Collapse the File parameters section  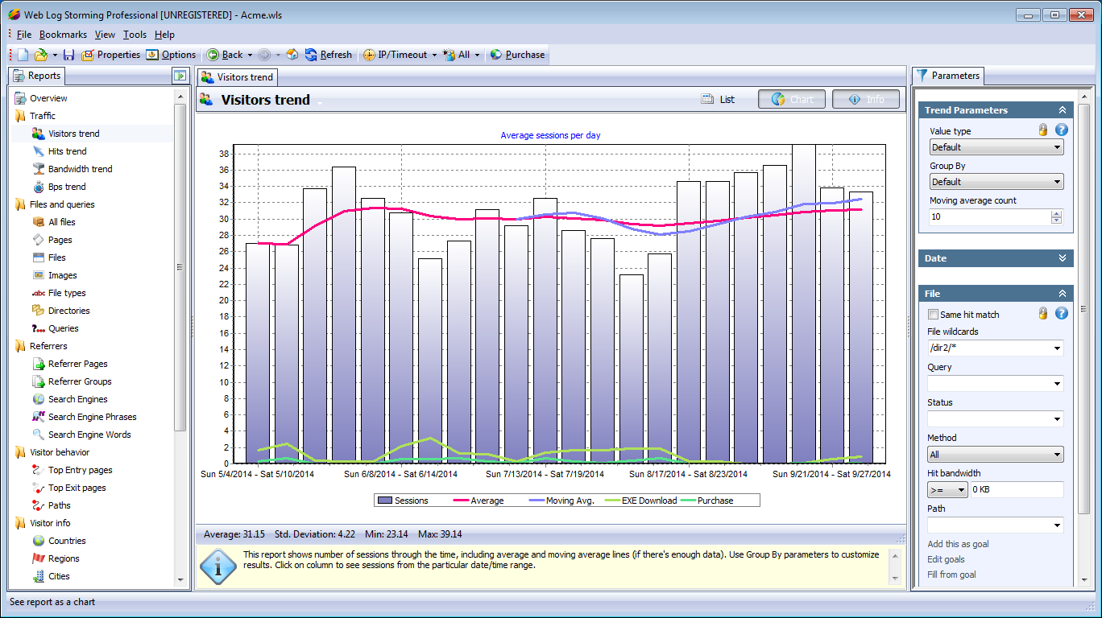point(1063,294)
